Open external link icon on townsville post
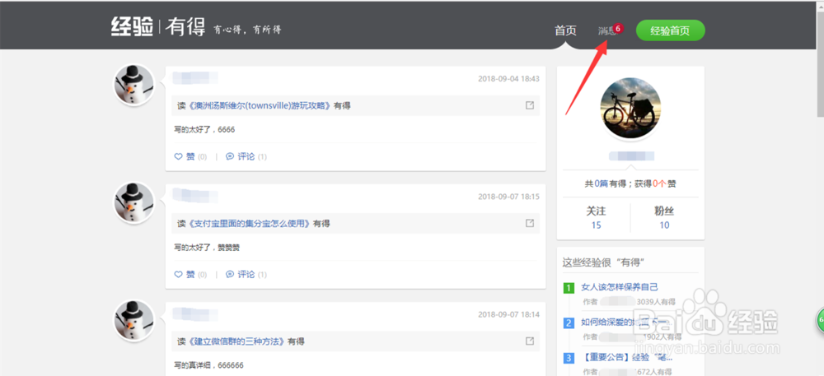 tap(530, 105)
